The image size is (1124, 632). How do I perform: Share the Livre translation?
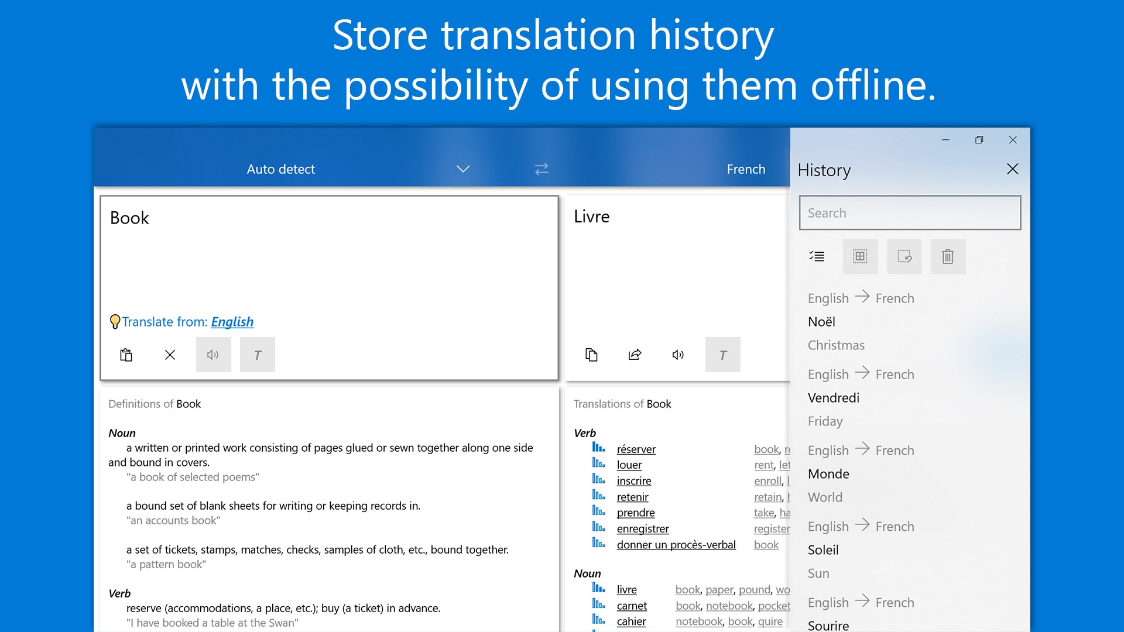635,355
